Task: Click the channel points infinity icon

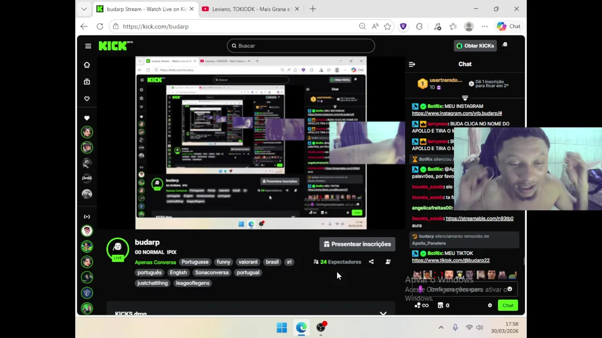Action: [421, 306]
